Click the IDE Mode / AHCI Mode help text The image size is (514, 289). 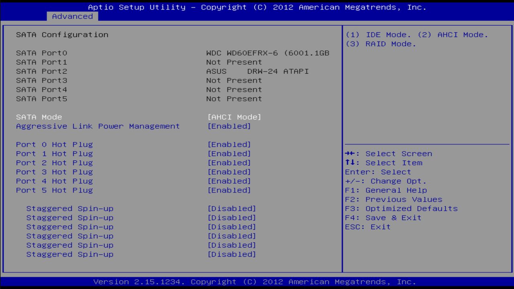tap(417, 35)
